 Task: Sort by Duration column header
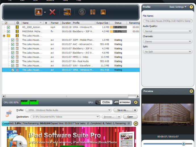tap(66, 23)
